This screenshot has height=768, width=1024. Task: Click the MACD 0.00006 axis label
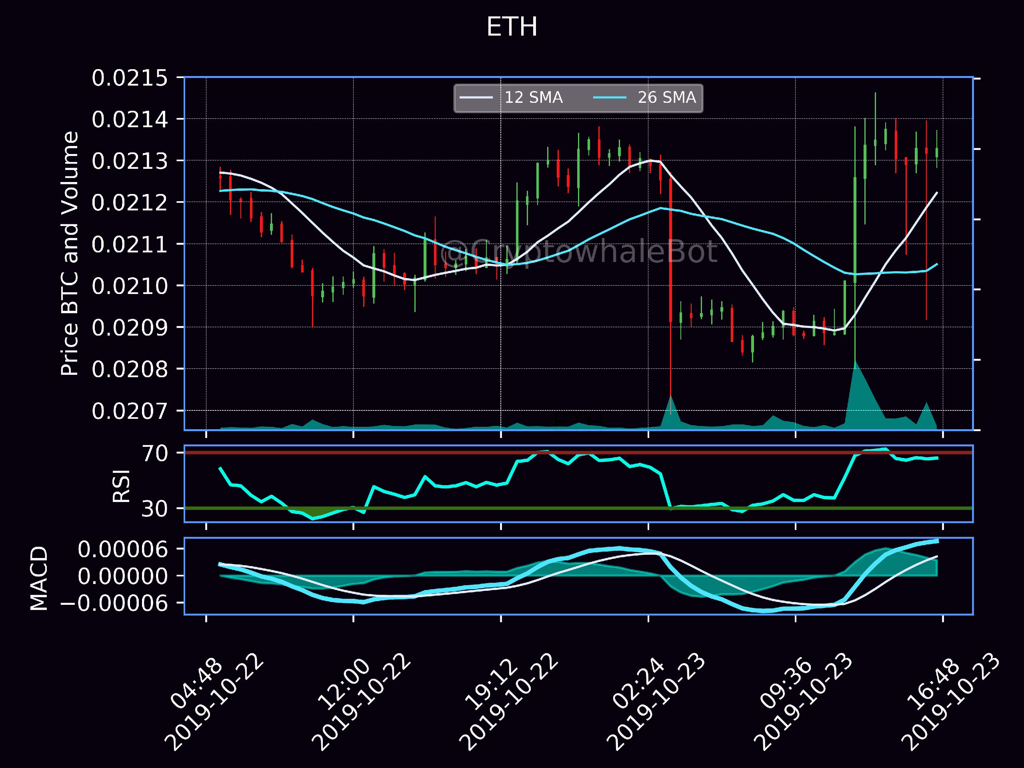tap(123, 550)
